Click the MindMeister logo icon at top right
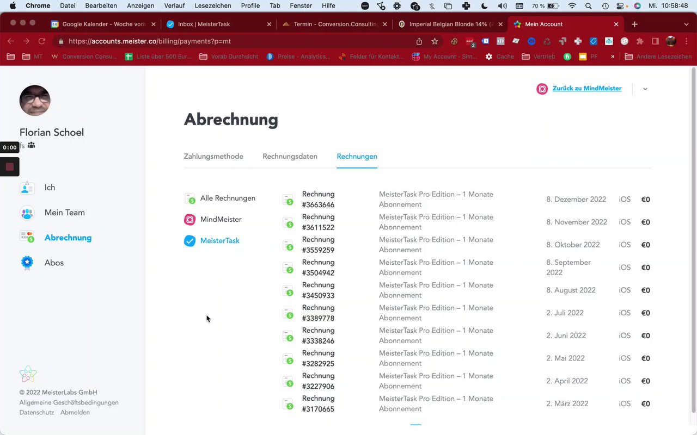Image resolution: width=697 pixels, height=435 pixels. coord(542,89)
